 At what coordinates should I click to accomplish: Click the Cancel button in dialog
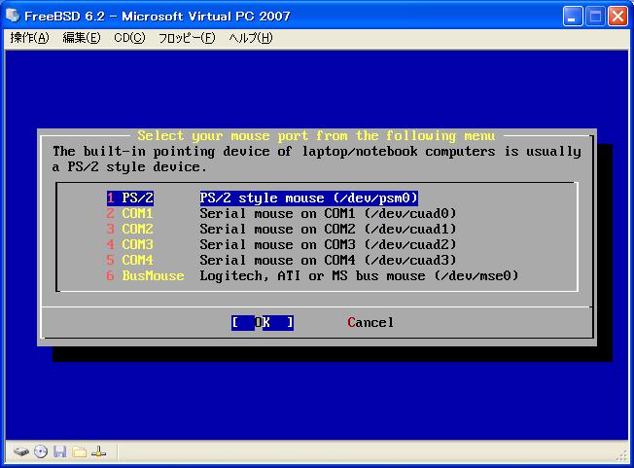point(370,323)
